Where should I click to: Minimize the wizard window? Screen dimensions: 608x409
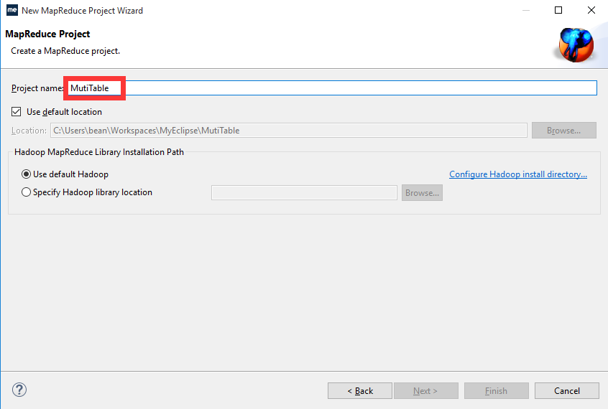[525, 10]
